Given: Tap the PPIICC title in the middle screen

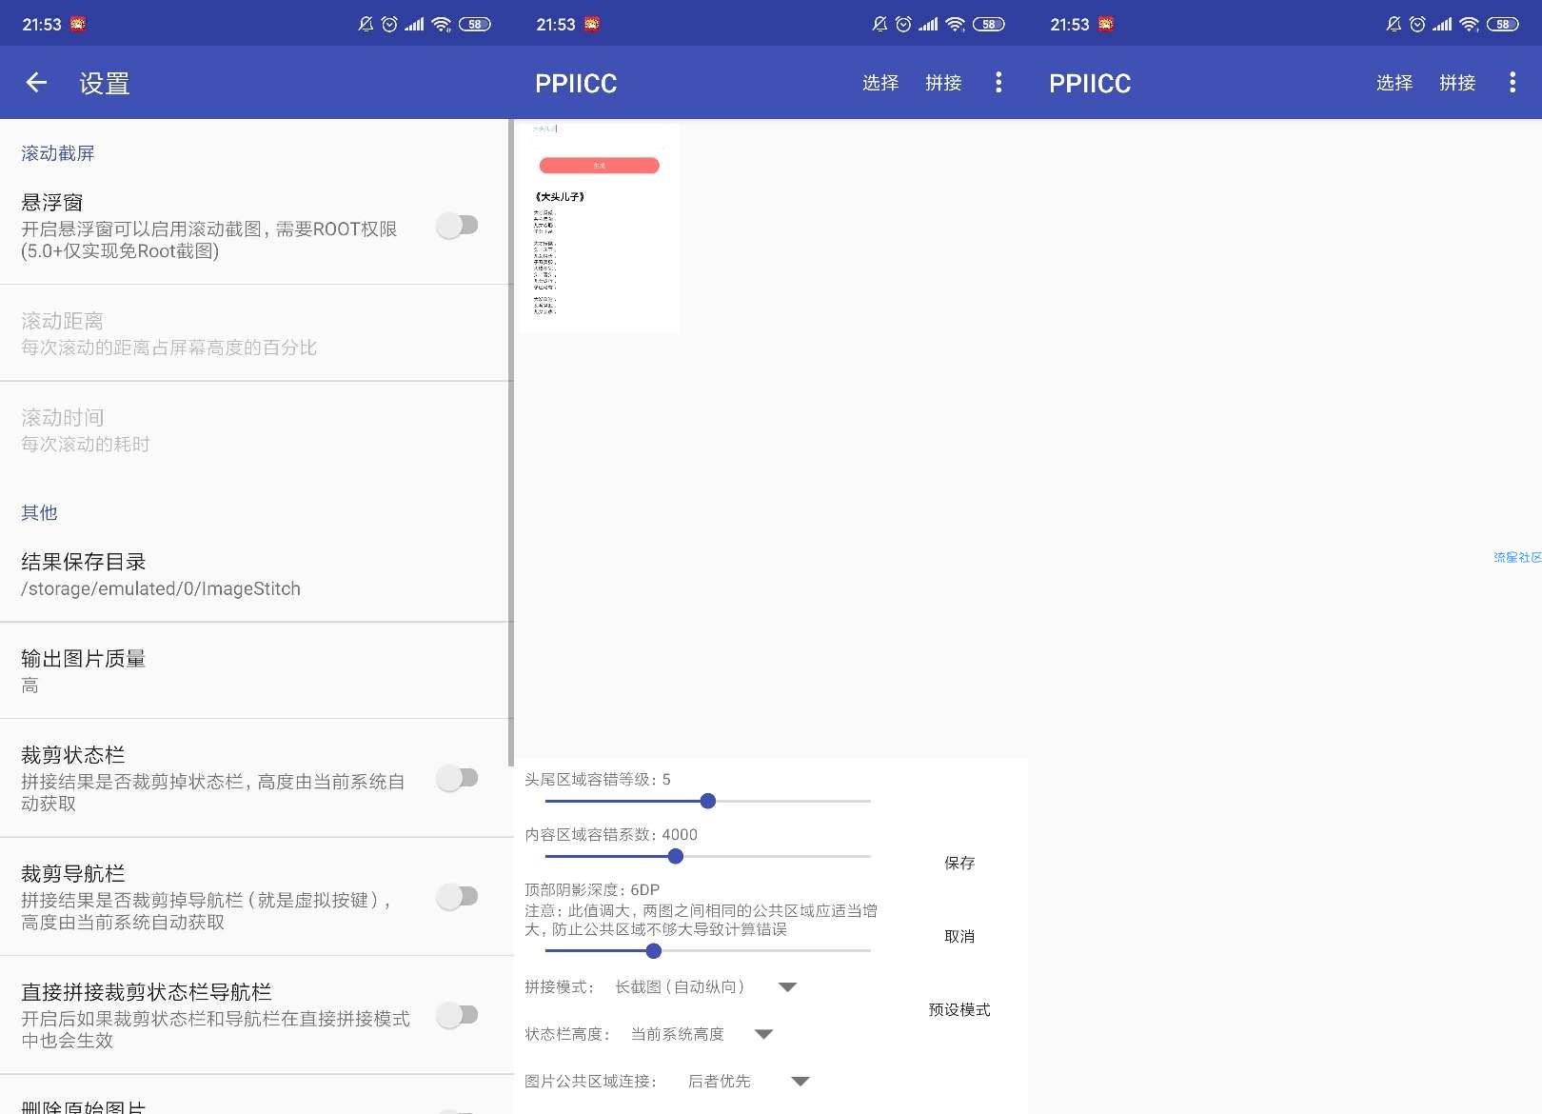Looking at the screenshot, I should (x=576, y=84).
